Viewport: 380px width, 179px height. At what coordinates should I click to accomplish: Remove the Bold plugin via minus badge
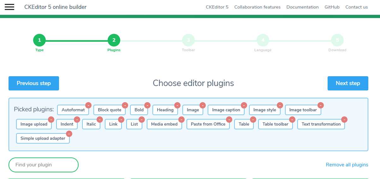click(147, 105)
